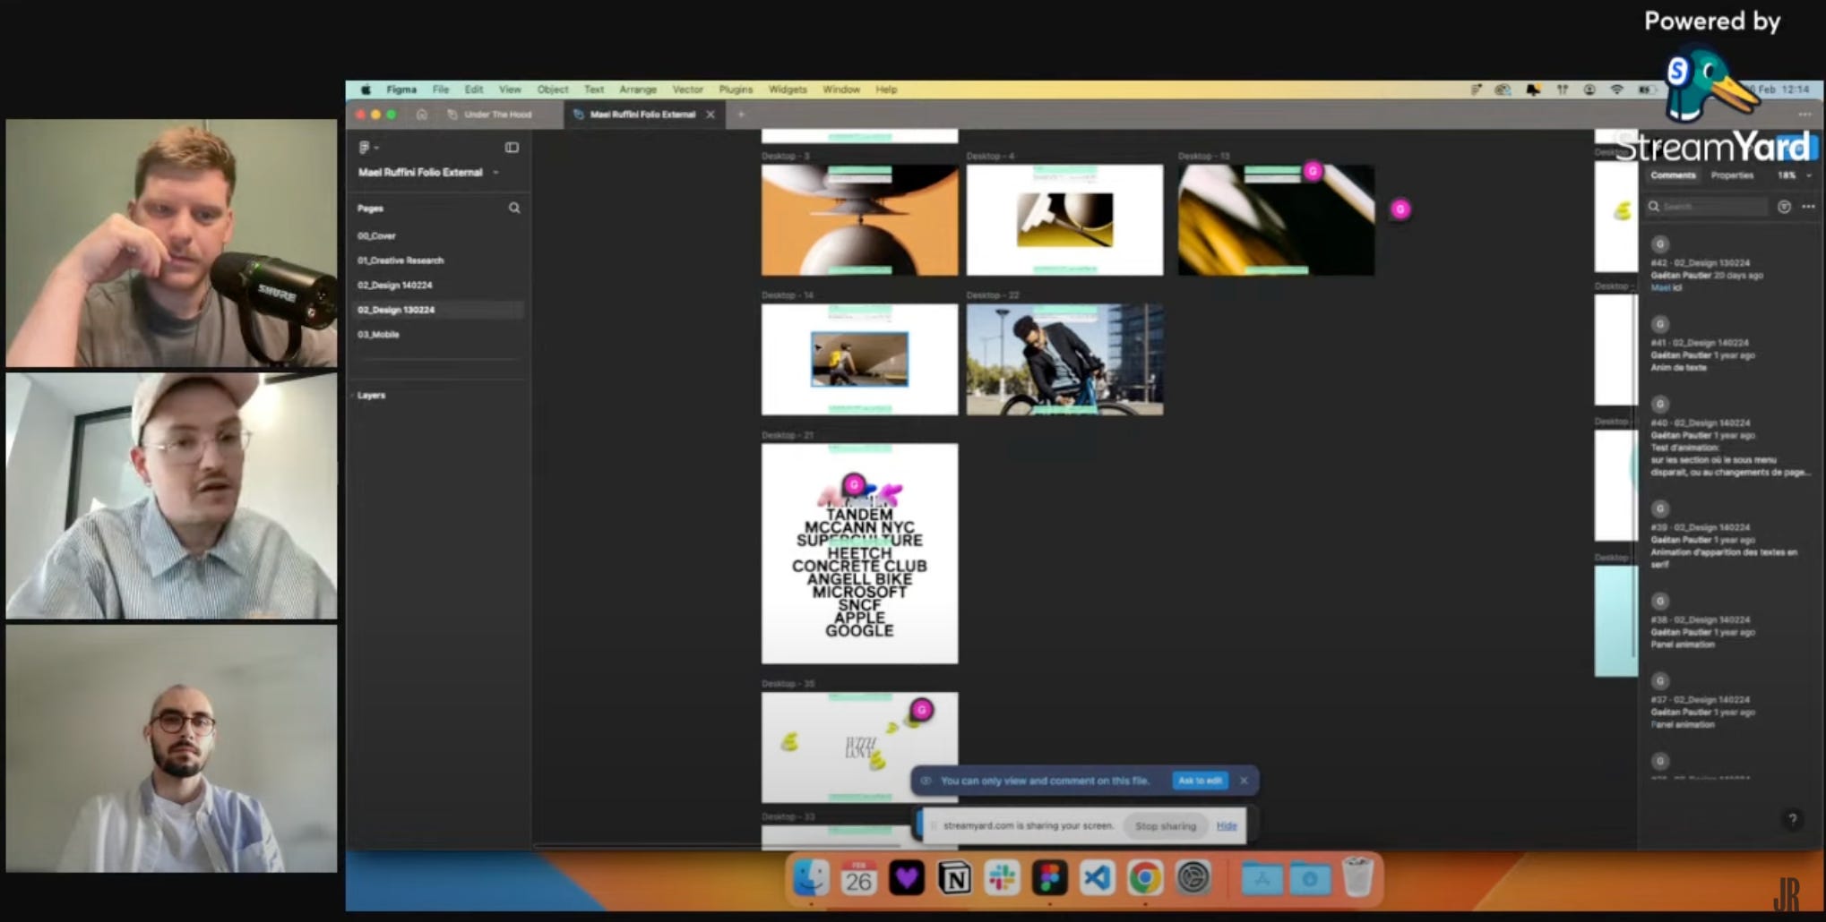
Task: Open the Figma main menu icon
Action: [367, 147]
